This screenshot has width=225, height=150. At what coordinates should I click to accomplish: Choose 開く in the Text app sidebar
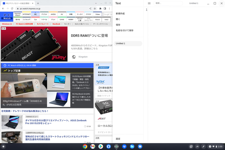[x=118, y=19]
